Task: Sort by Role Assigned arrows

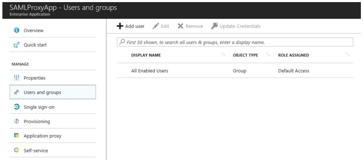Action: 347,55
